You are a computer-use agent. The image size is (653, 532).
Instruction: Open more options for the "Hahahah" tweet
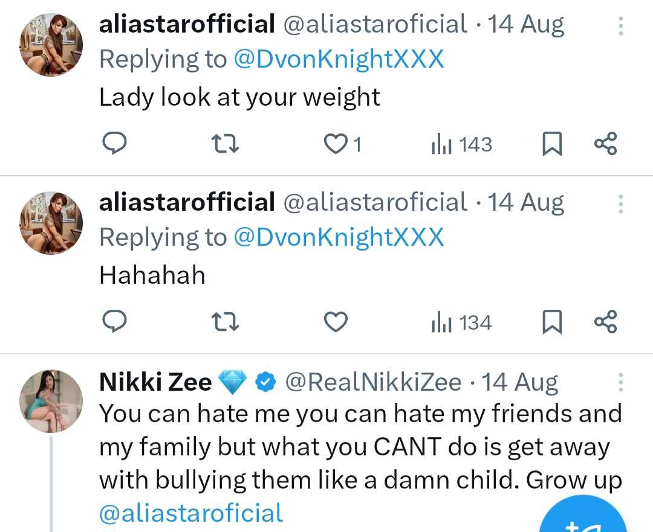pos(621,204)
